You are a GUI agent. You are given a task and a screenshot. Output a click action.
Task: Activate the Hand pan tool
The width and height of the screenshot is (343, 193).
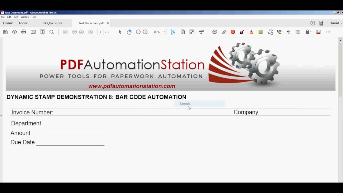point(129,32)
